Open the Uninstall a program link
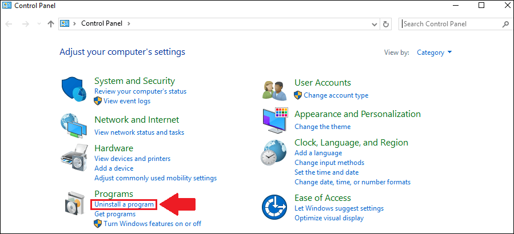 [124, 204]
